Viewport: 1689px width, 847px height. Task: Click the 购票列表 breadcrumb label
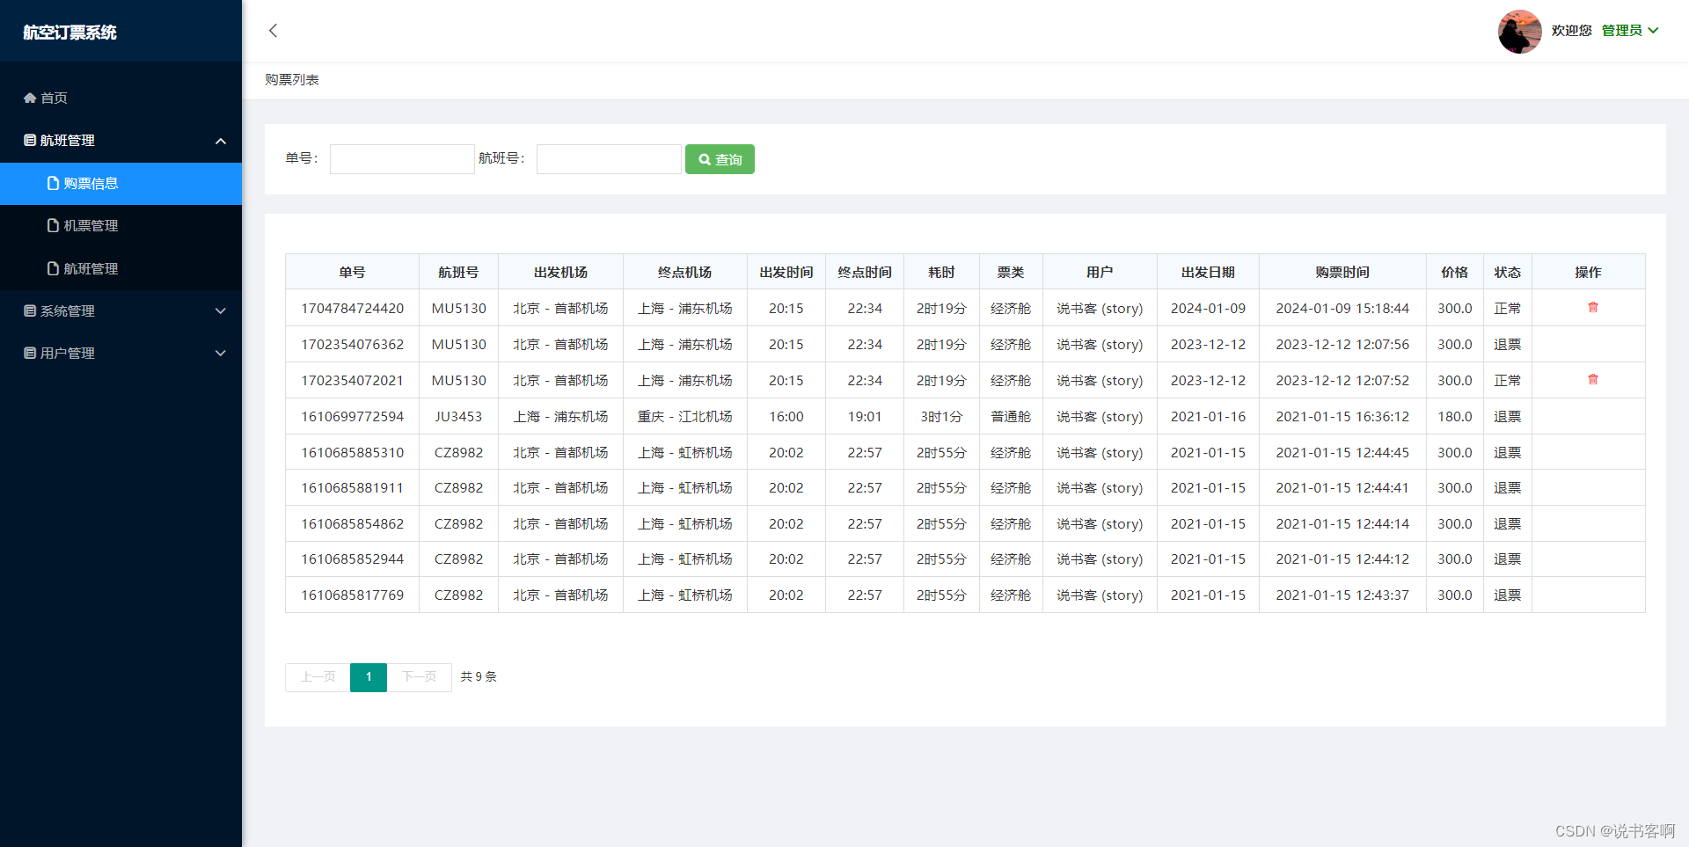[x=292, y=80]
